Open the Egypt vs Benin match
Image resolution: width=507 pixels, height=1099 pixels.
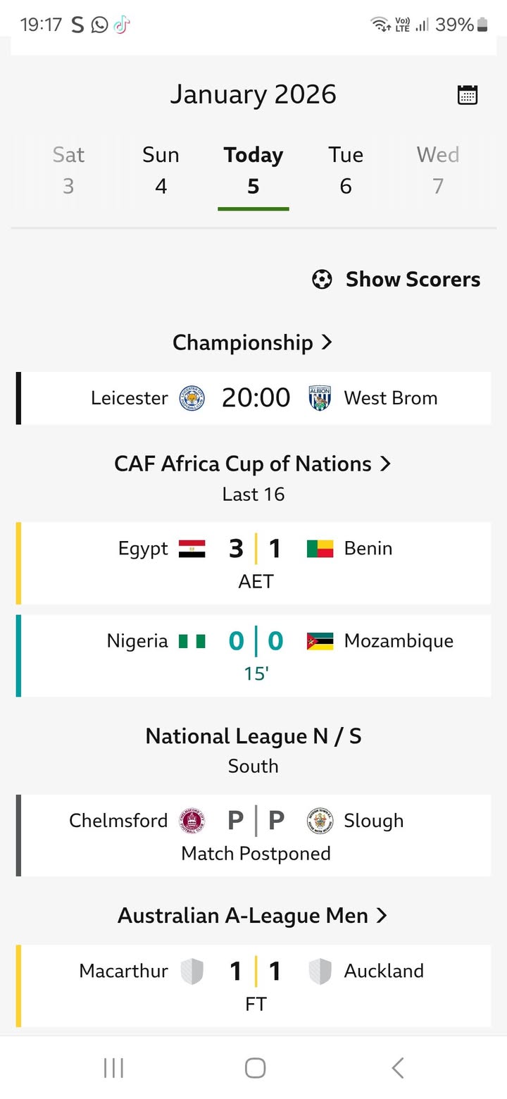(x=255, y=563)
